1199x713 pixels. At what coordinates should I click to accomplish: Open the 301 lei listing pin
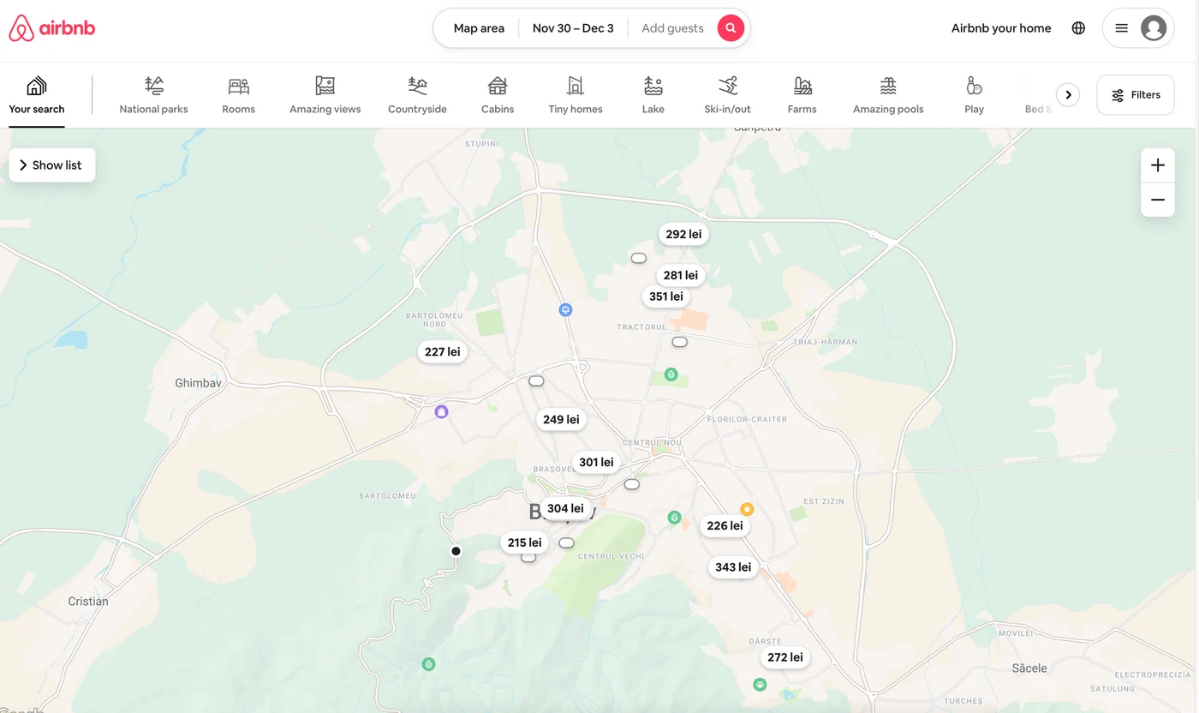pos(596,462)
